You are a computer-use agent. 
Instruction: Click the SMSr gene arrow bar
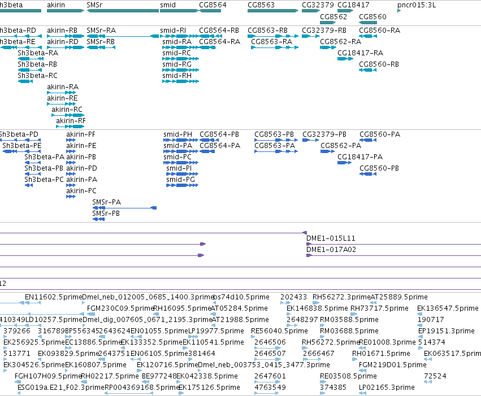pos(123,11)
